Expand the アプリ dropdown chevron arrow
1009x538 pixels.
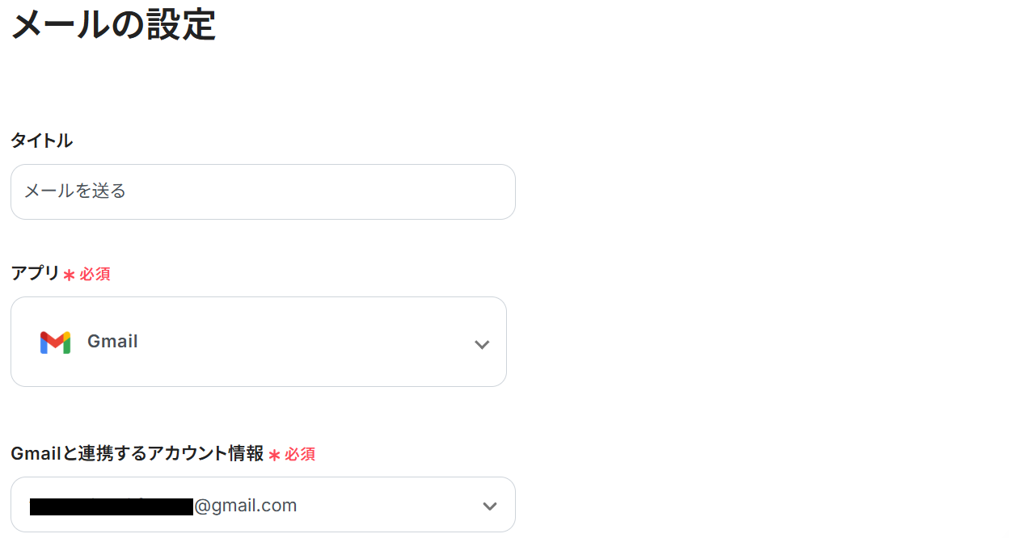coord(482,344)
